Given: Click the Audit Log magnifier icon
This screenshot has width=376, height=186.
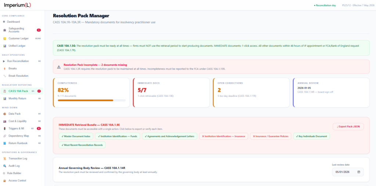Looking at the screenshot, I should click(4, 166).
